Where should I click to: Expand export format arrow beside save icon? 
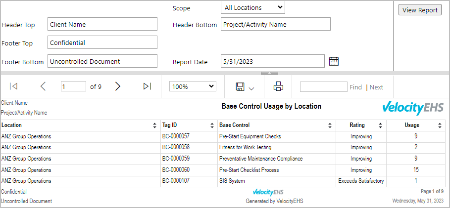(x=251, y=88)
